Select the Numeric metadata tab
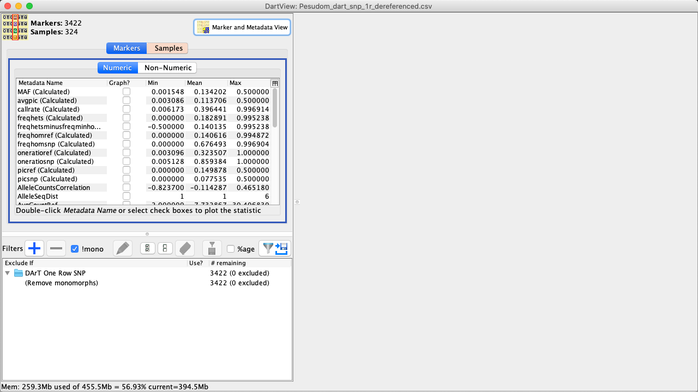 (x=117, y=68)
